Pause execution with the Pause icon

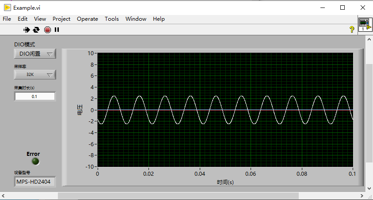(57, 30)
